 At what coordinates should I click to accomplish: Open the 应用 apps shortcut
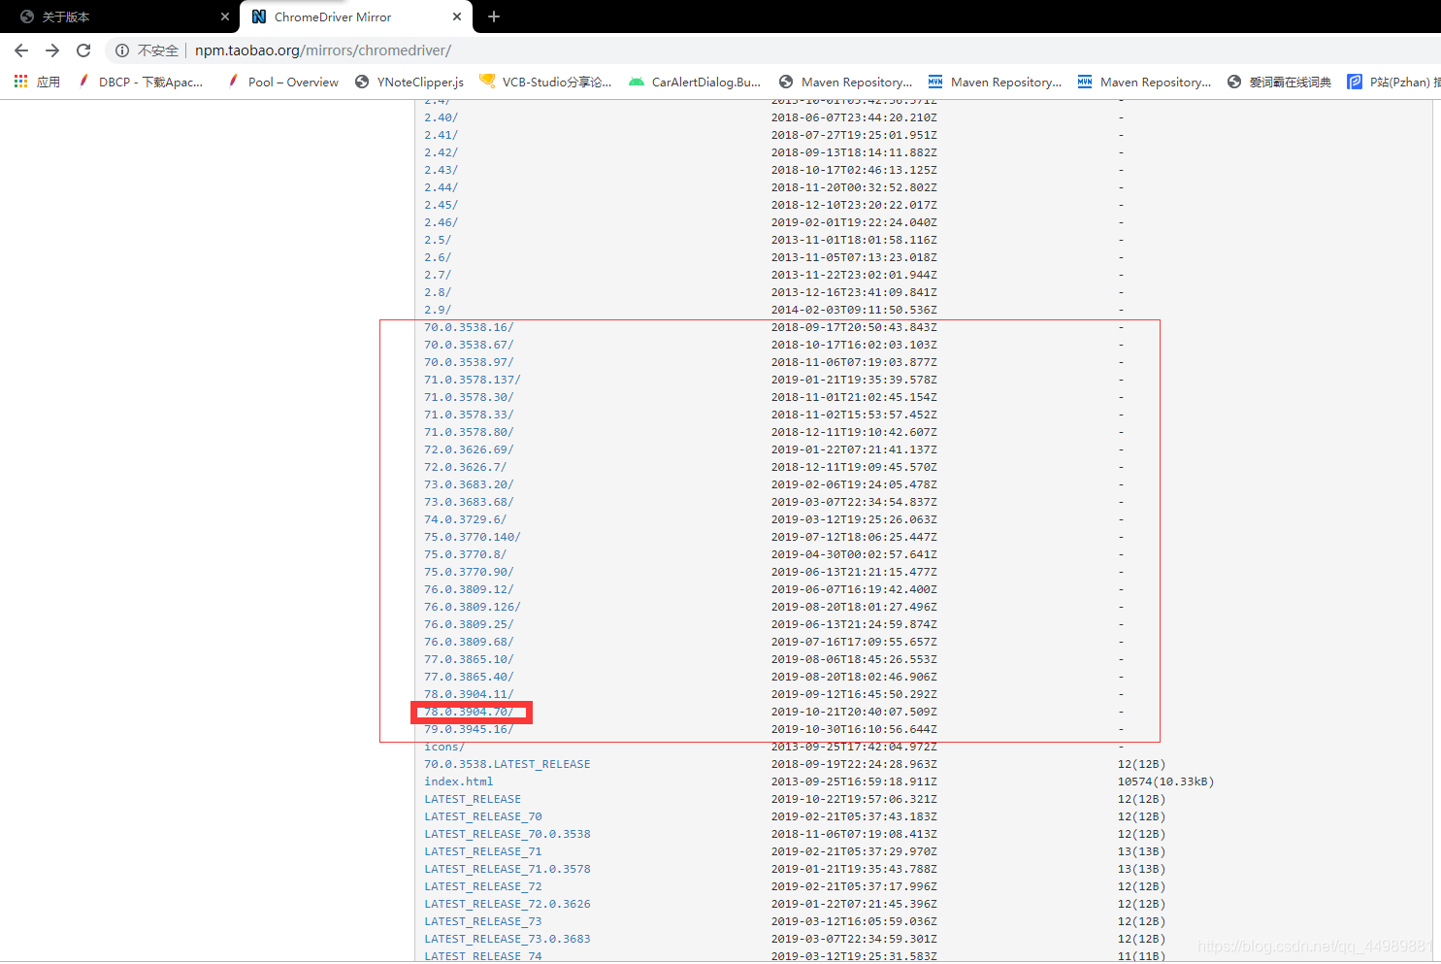(x=37, y=82)
